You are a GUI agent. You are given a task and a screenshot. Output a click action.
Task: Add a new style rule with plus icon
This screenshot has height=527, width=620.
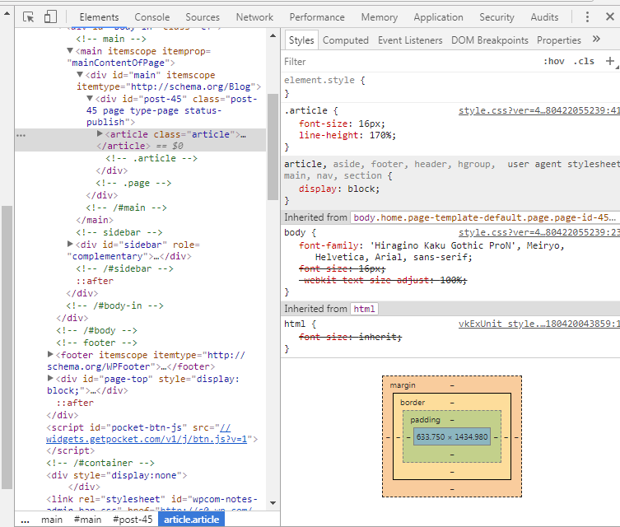[610, 61]
